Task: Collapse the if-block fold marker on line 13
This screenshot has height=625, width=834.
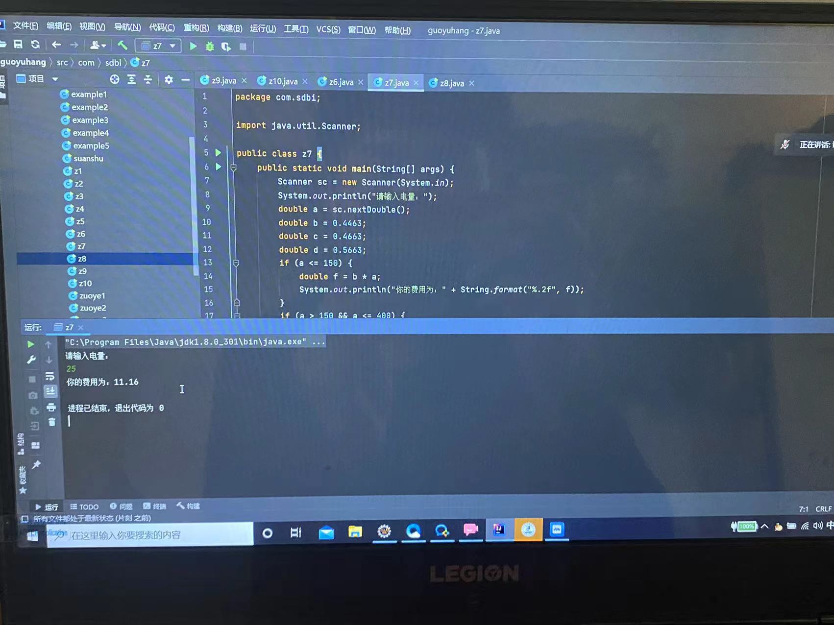Action: click(236, 263)
